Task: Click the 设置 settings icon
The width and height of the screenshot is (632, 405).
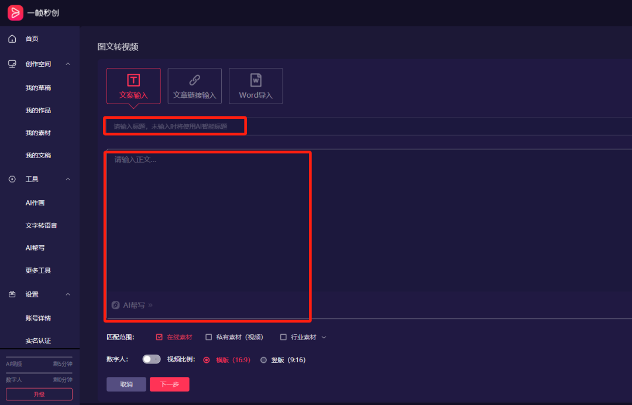Action: [x=12, y=294]
